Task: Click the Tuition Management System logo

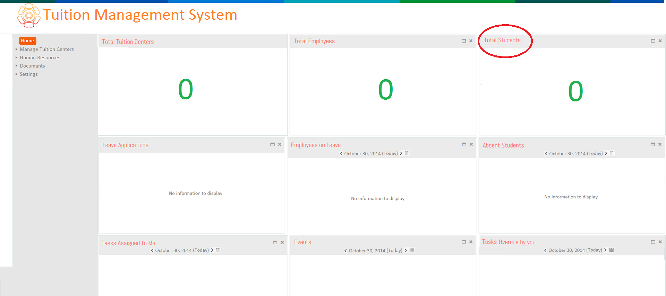Action: (29, 16)
